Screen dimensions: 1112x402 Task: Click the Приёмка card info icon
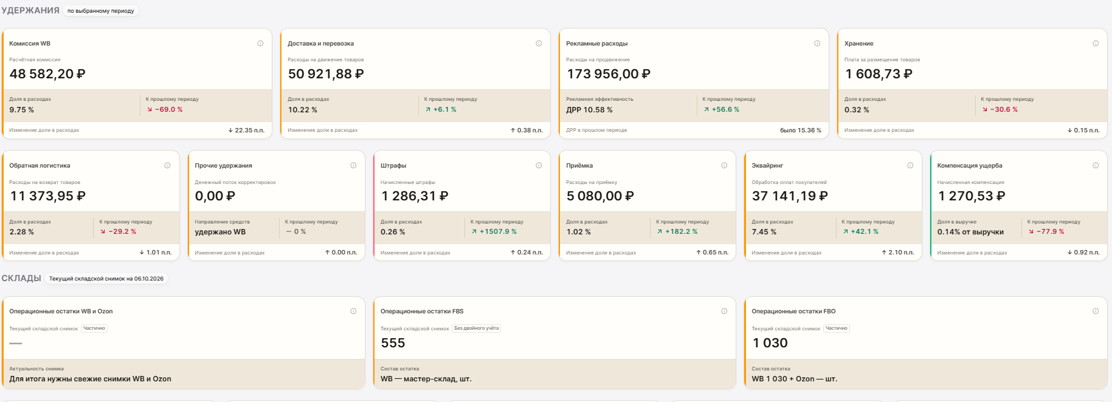[x=724, y=165]
